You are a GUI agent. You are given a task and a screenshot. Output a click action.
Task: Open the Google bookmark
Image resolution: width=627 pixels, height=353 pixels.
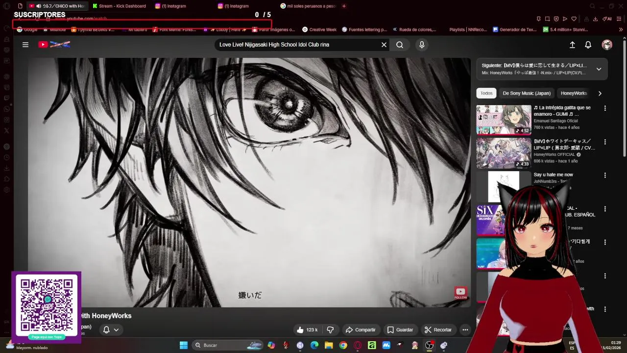tap(27, 29)
